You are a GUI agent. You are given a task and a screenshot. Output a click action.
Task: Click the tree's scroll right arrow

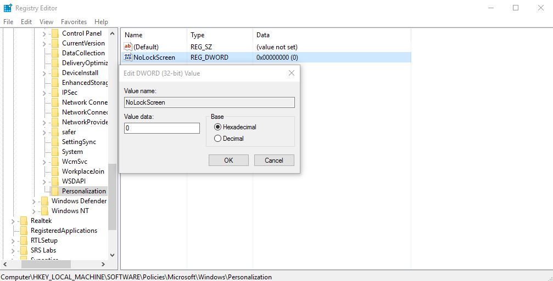click(x=103, y=264)
